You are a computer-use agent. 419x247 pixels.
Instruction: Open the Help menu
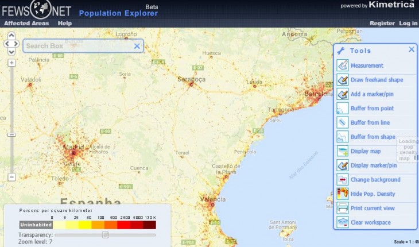[x=65, y=24]
